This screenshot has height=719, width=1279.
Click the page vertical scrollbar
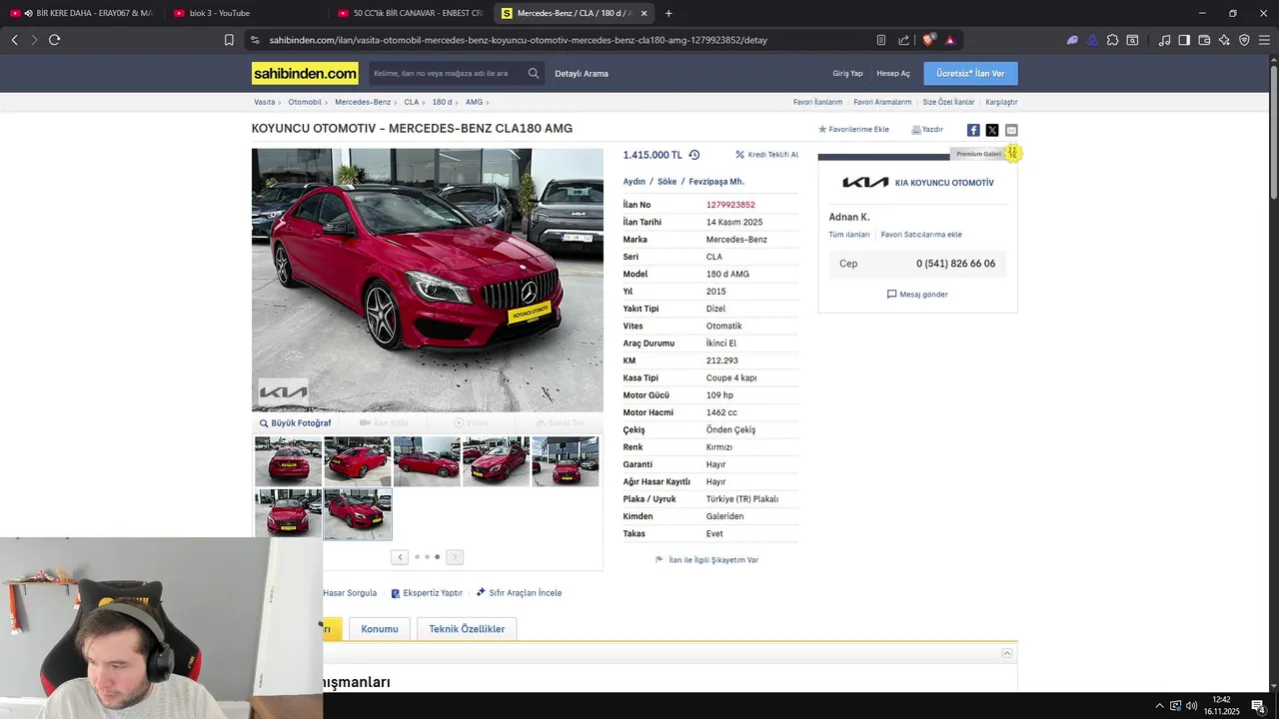click(x=1273, y=130)
